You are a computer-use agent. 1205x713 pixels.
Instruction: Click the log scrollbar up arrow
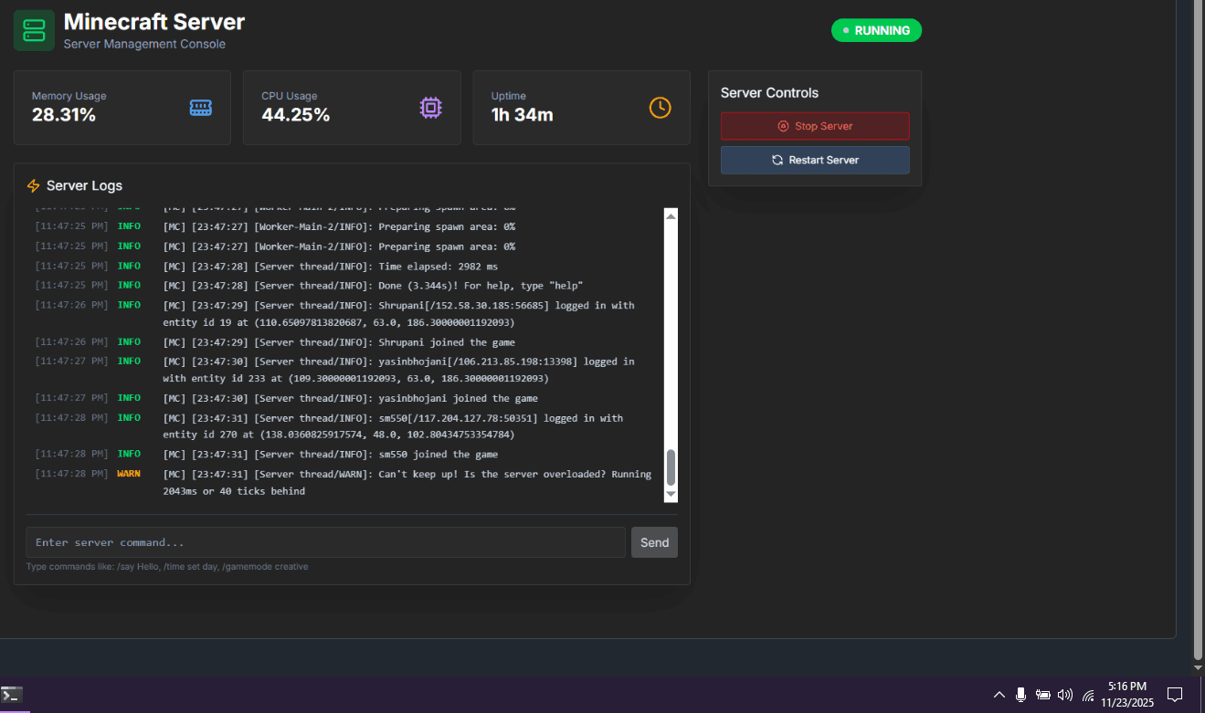[671, 216]
